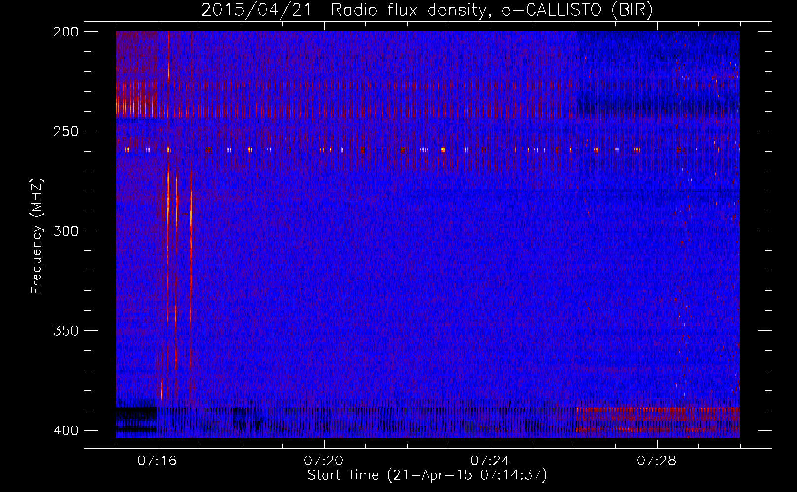Image resolution: width=797 pixels, height=492 pixels.
Task: Click the '07:28' time tick label
Action: tap(657, 461)
